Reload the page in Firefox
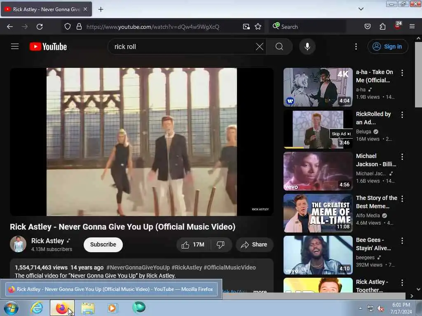Screen dimensions: 422x316 tap(40, 27)
